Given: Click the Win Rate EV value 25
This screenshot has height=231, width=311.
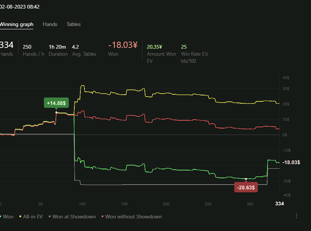Looking at the screenshot, I should (184, 47).
